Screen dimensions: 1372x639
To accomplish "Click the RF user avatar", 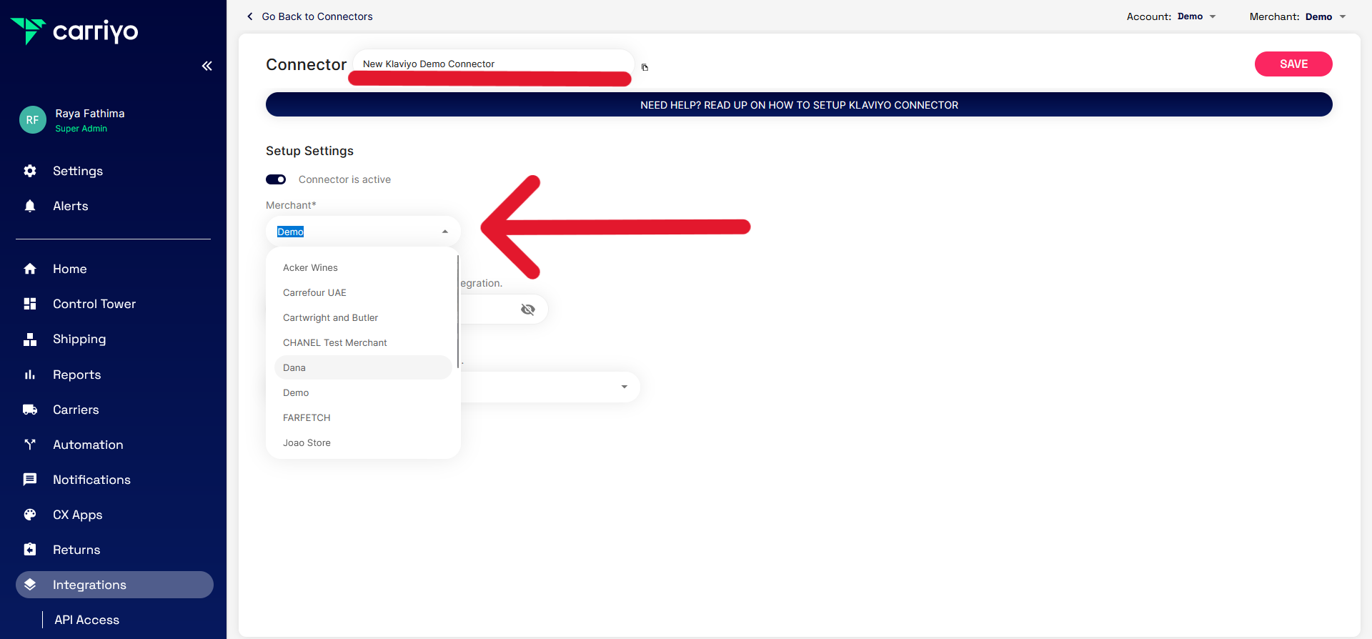I will click(x=32, y=120).
